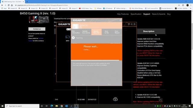Open Outlook from the taskbar
Viewport: 193px width, 108px height.
(x=66, y=106)
